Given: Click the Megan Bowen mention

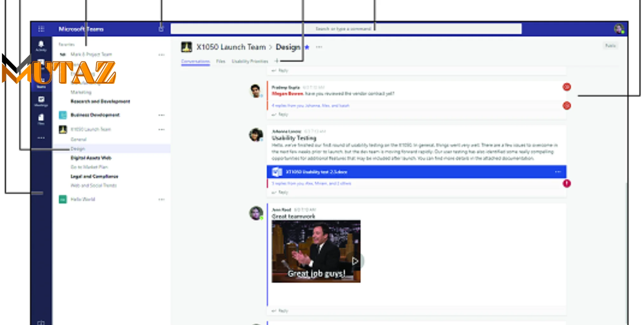Looking at the screenshot, I should (287, 94).
